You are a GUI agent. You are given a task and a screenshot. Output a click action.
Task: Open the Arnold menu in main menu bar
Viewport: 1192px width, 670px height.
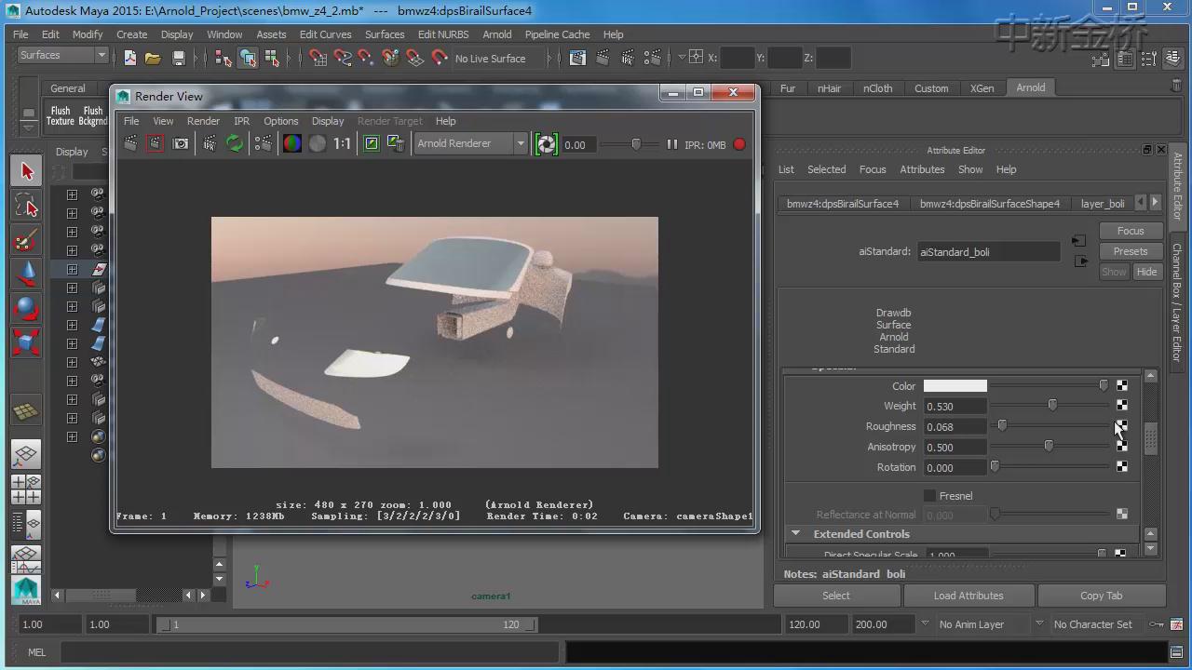point(496,34)
